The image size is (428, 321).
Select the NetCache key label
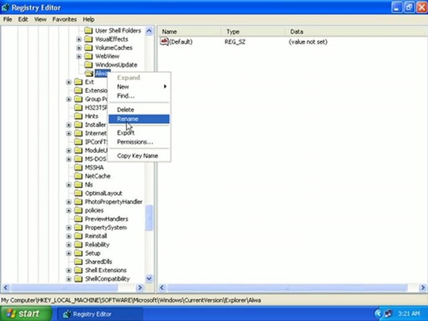pos(98,176)
